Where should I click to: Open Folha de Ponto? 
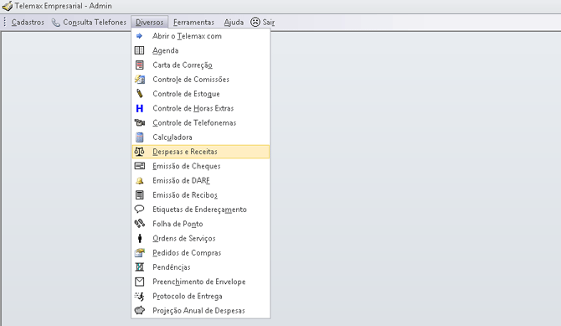[201, 224]
